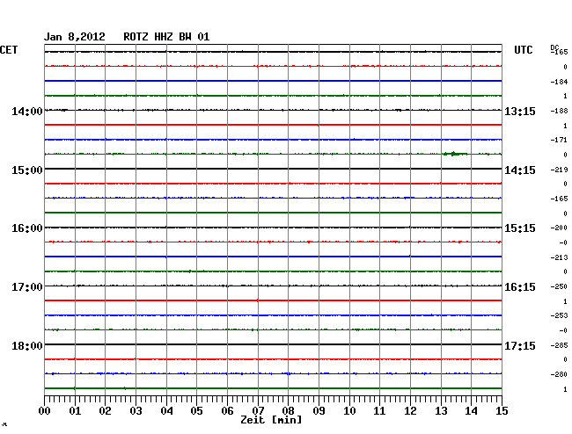This screenshot has width=572, height=434.
Task: Click minute tick label "11" on time axis
Action: click(x=379, y=411)
